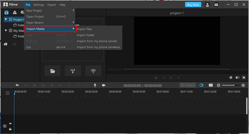The width and height of the screenshot is (249, 134).
Task: Collapse the My Media tree node
Action: click(6, 30)
